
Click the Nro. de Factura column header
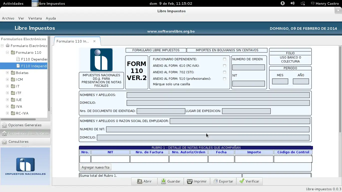click(149, 152)
